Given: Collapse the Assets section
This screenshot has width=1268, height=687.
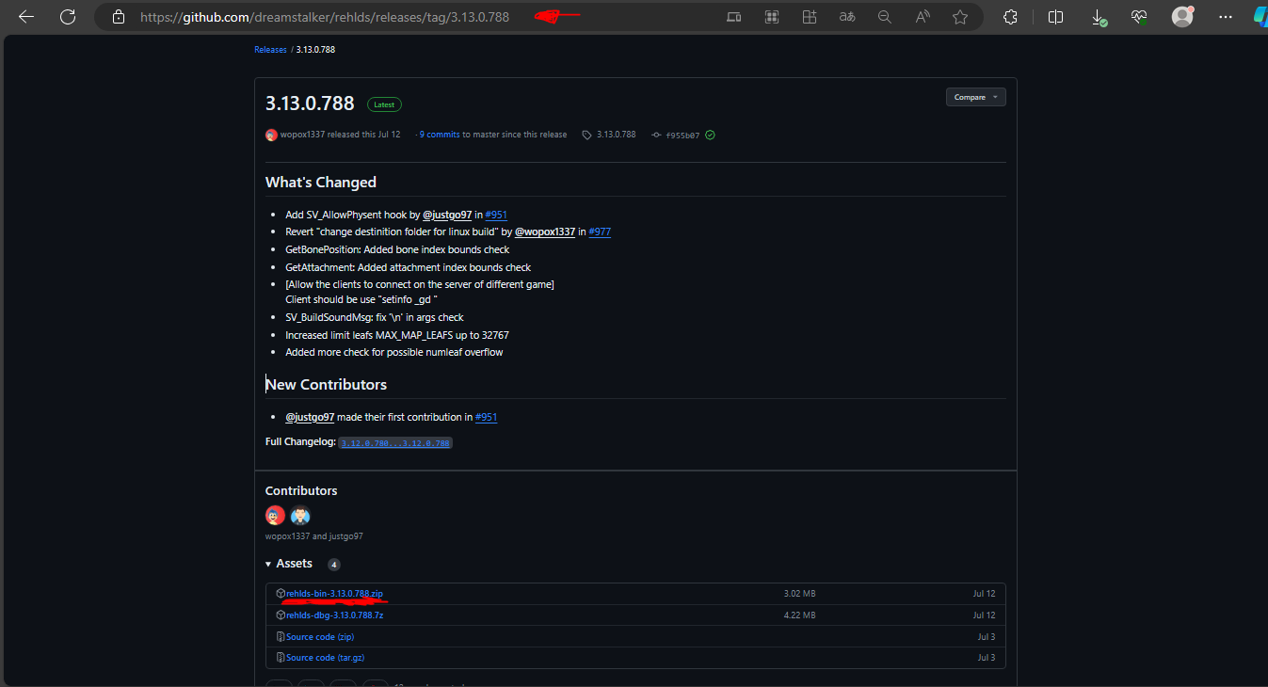Looking at the screenshot, I should (x=288, y=564).
